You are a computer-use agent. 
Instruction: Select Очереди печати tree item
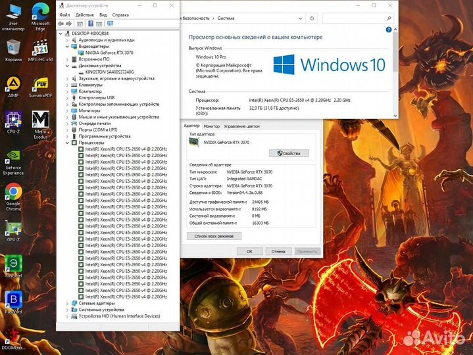pyautogui.click(x=95, y=123)
